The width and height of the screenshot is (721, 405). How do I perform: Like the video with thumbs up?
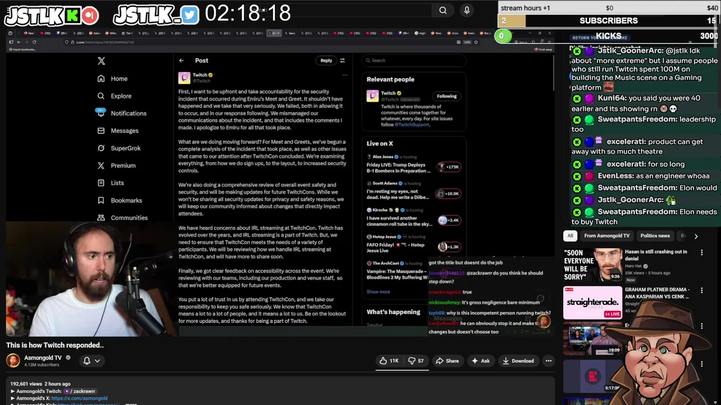pyautogui.click(x=389, y=361)
